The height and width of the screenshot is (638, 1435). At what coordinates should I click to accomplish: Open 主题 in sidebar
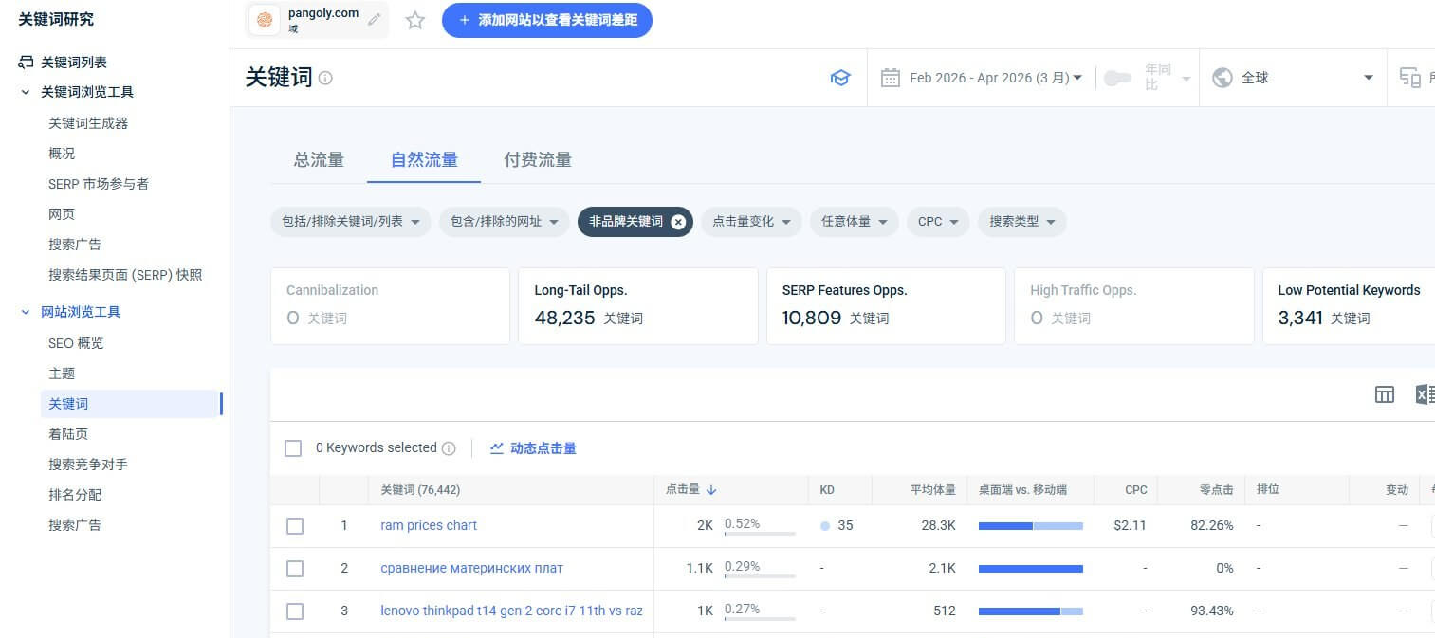point(62,374)
